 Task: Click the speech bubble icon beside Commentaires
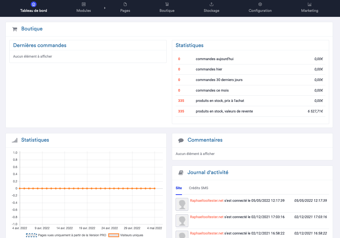tap(181, 140)
